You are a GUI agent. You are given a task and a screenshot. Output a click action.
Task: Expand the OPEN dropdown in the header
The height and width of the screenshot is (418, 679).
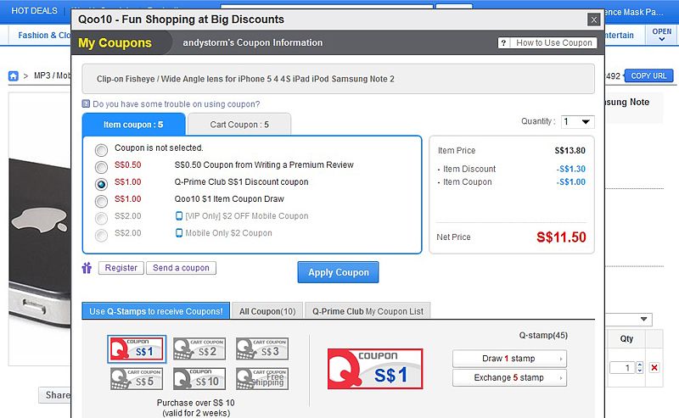(661, 35)
